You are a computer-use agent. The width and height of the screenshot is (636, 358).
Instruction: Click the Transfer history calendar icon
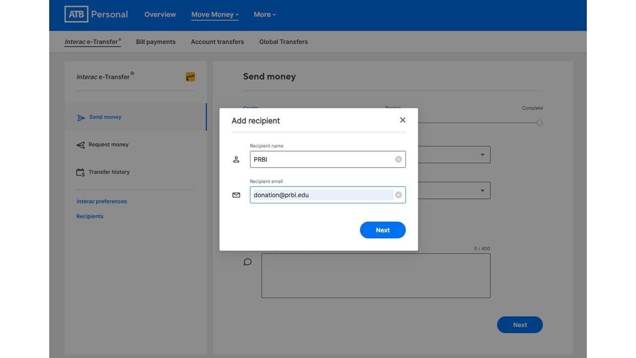[x=80, y=173]
